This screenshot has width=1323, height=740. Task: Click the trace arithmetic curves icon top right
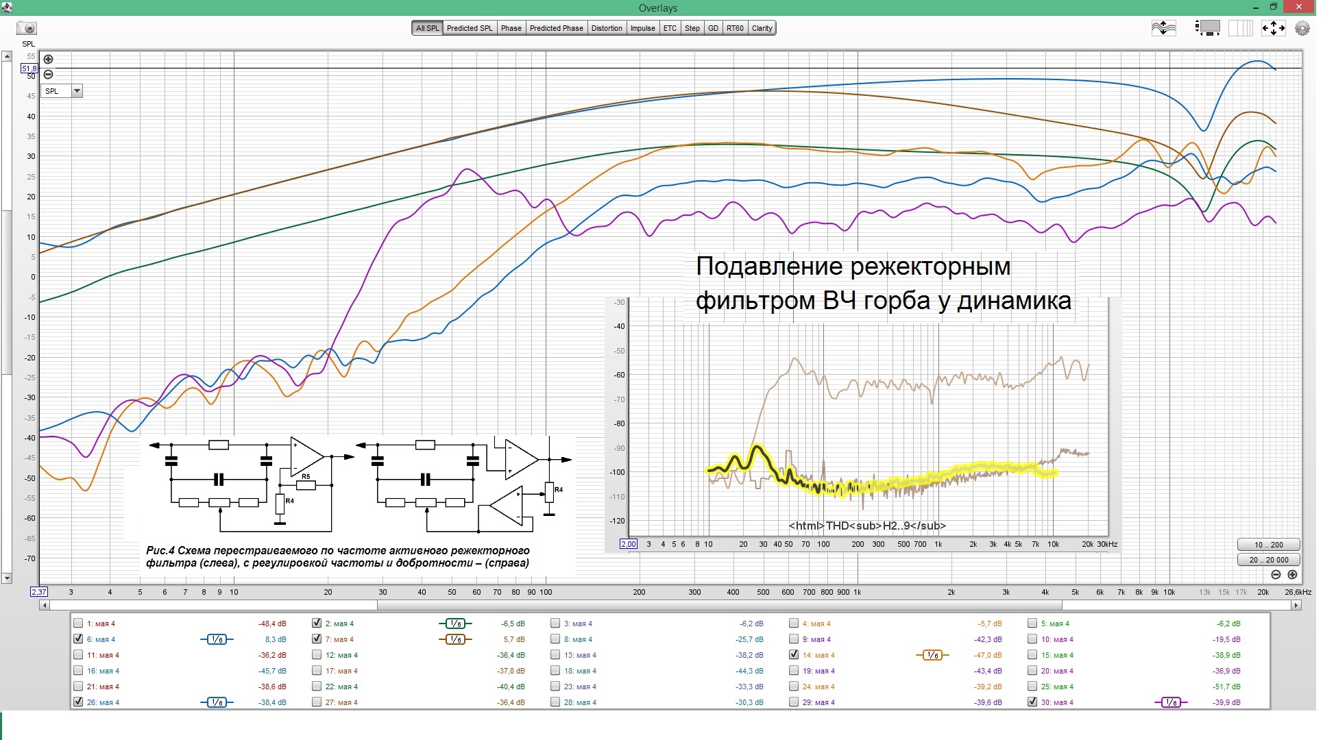pyautogui.click(x=1164, y=29)
